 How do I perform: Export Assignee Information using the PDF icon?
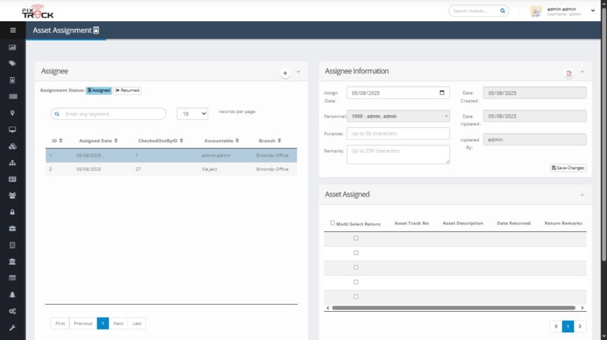[x=569, y=73]
